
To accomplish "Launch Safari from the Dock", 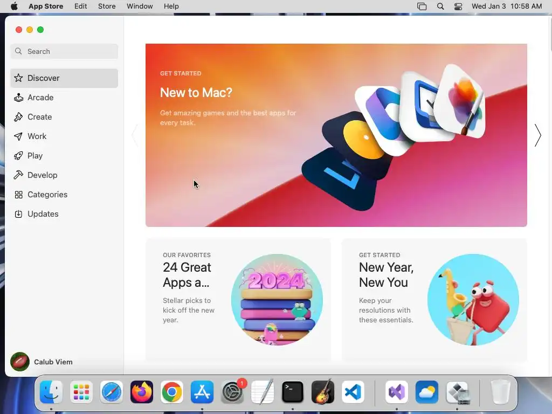I will (x=112, y=392).
